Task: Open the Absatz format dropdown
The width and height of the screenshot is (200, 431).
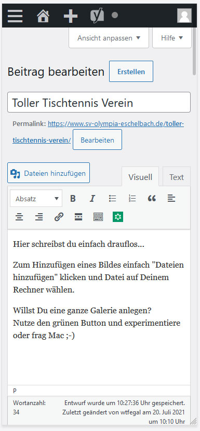Action: click(36, 199)
